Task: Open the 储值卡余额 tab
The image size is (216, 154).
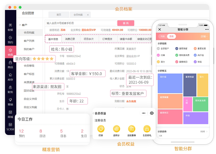Action: coord(126,39)
